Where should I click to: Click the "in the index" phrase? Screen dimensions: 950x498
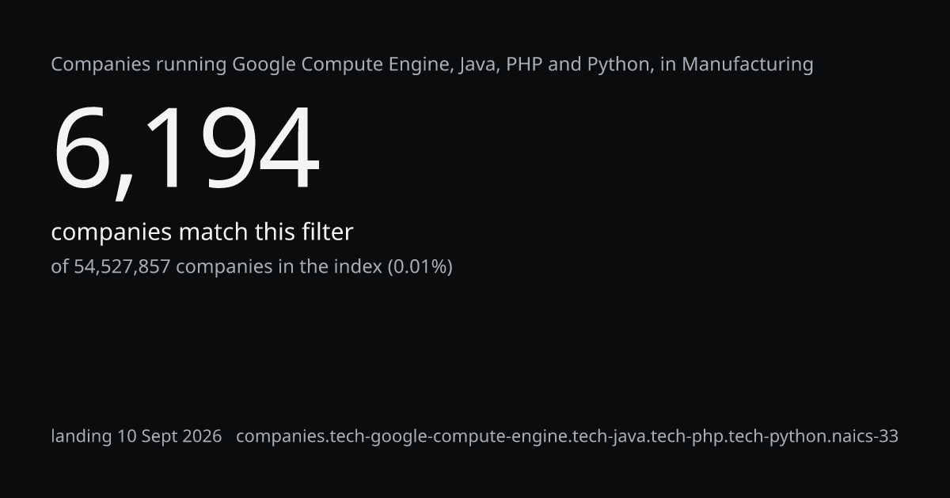[329, 266]
